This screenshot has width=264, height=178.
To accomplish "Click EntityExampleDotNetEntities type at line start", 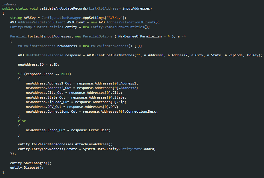I will [x=37, y=27].
